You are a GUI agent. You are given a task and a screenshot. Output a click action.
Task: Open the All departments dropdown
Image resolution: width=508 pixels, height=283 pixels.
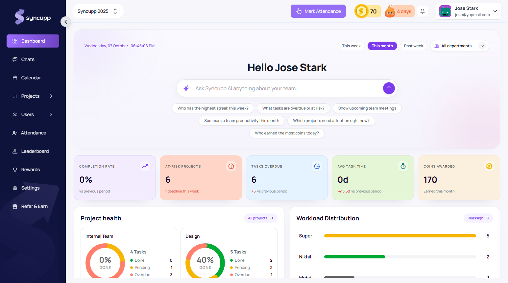(460, 46)
